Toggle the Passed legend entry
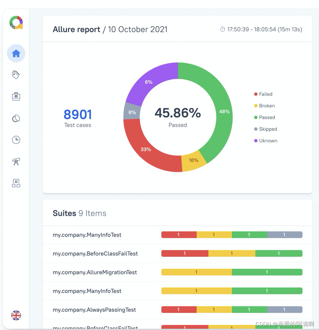Image resolution: width=319 pixels, height=330 pixels. pos(265,117)
